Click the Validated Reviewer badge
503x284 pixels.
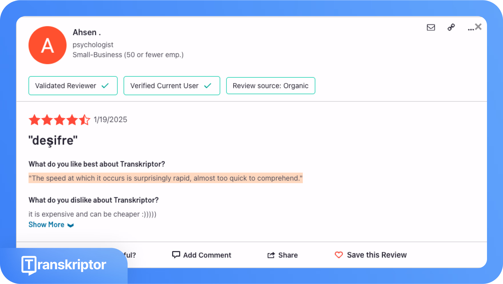[73, 86]
